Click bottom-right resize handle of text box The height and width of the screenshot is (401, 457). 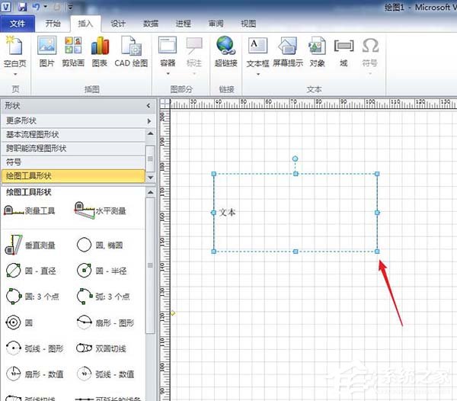pos(377,252)
